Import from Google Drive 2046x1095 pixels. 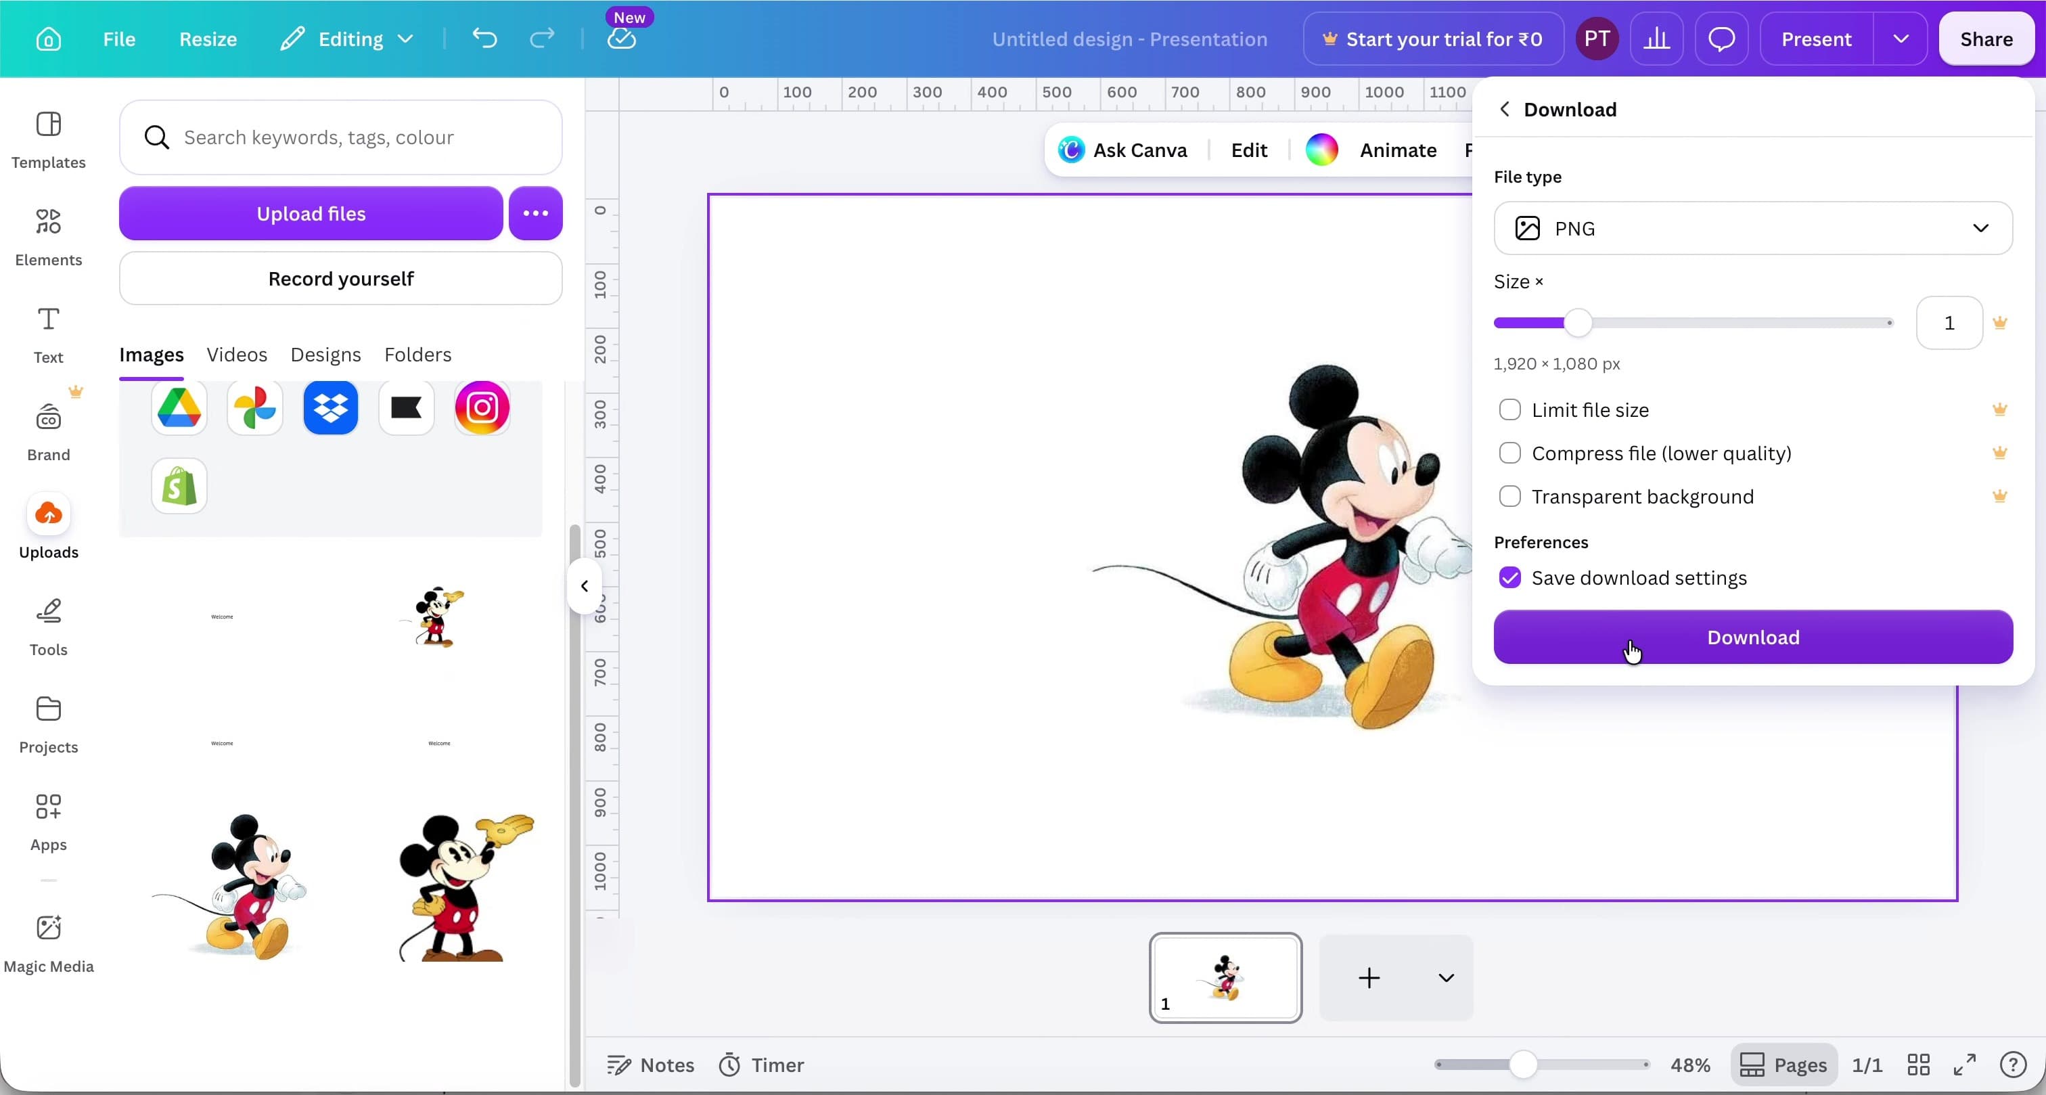[179, 407]
